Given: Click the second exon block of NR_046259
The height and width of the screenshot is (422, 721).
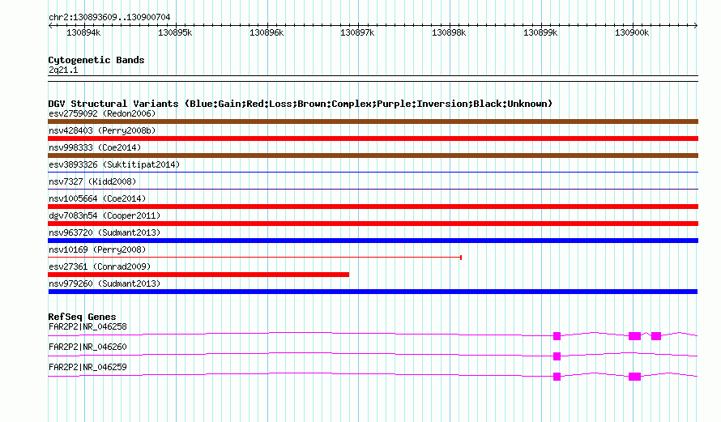Looking at the screenshot, I should point(634,377).
